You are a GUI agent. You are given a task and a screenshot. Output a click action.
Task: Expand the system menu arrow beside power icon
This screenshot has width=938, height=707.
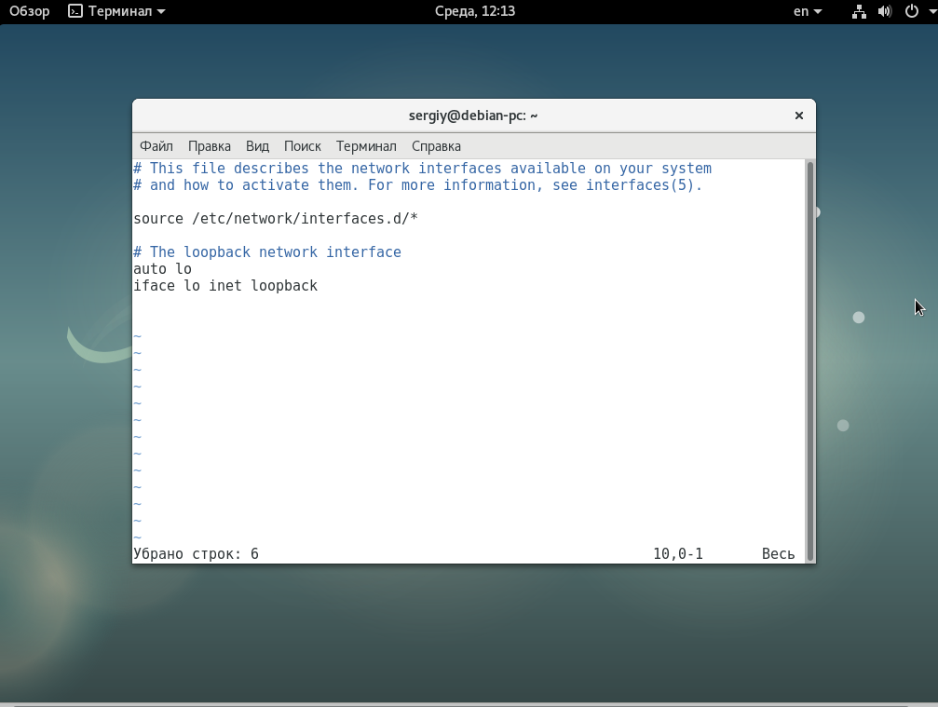[931, 11]
